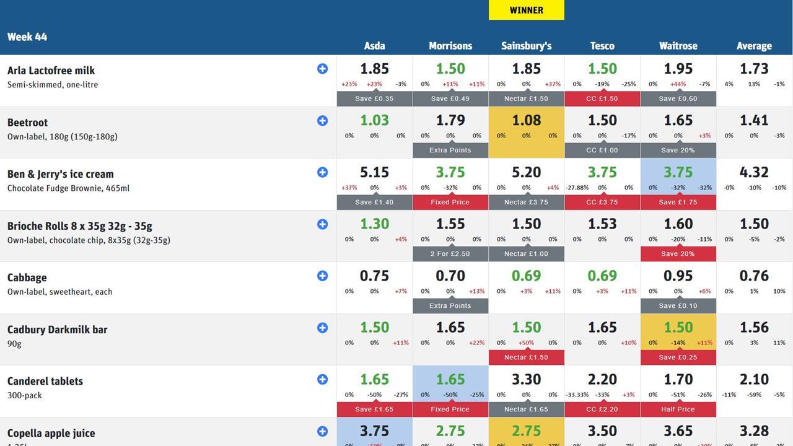Open the Brioche Rolls plus icon
The image size is (793, 446).
click(322, 224)
